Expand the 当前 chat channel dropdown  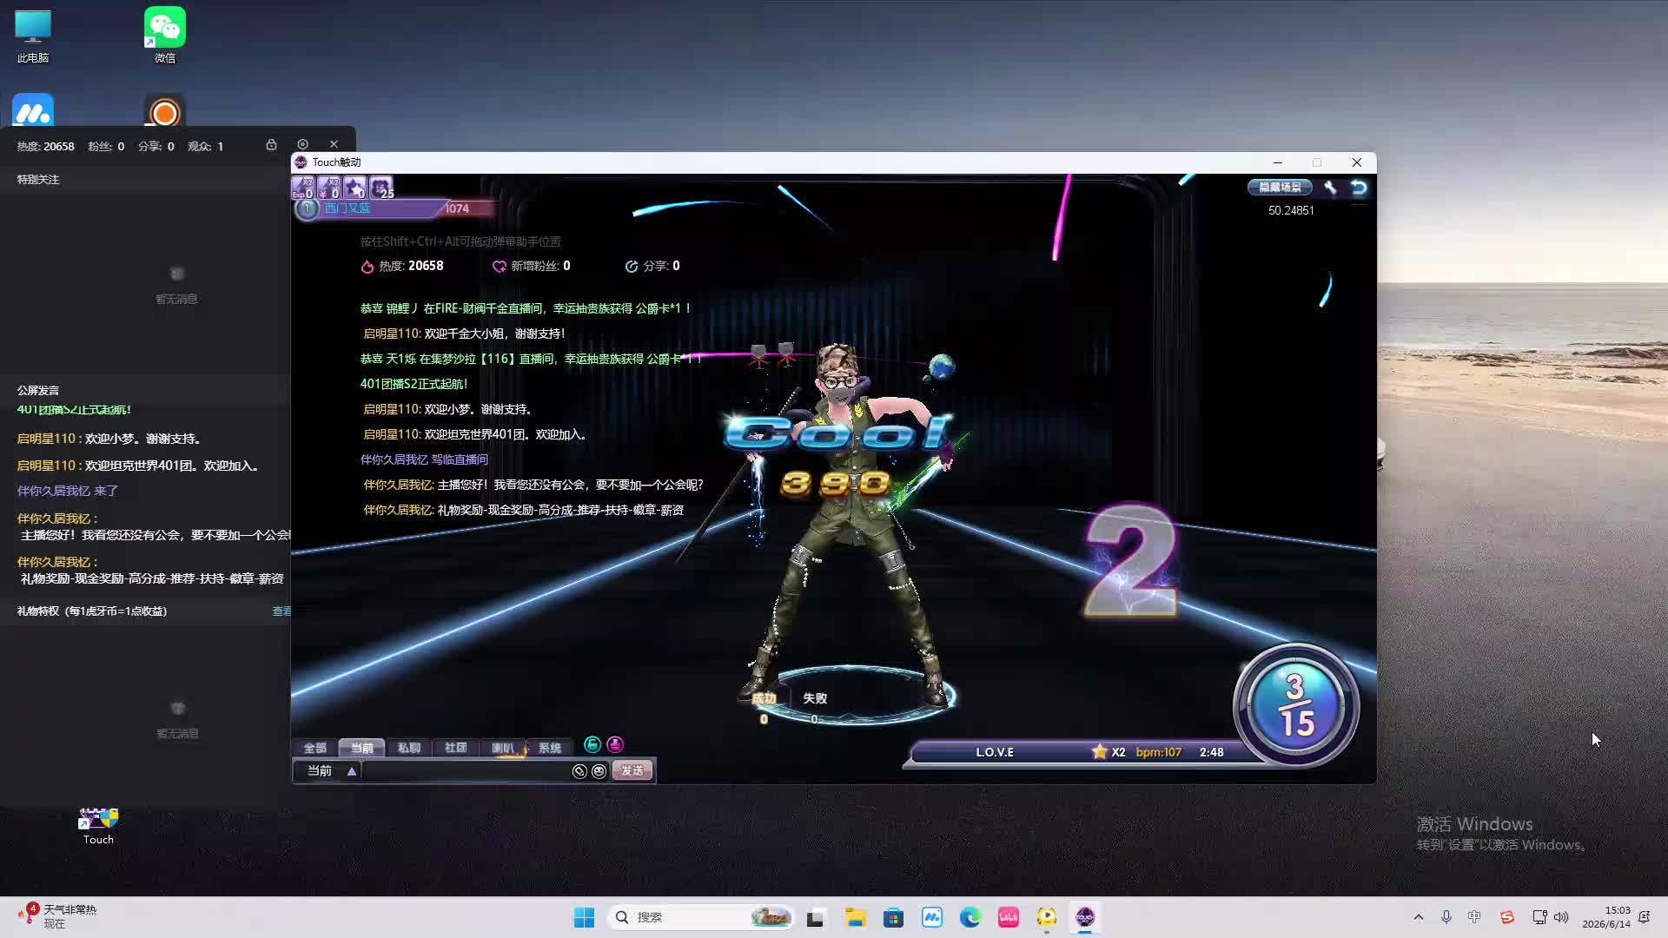pyautogui.click(x=352, y=771)
